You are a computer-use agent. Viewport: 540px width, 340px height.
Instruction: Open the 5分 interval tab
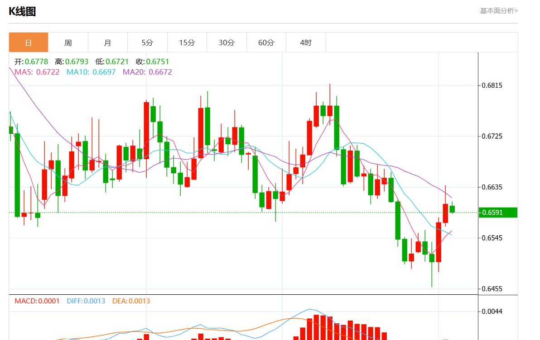(147, 42)
